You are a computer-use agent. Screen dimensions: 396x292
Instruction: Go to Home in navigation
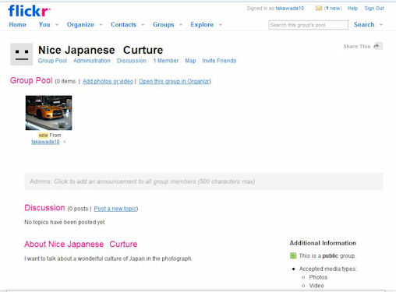click(x=17, y=25)
